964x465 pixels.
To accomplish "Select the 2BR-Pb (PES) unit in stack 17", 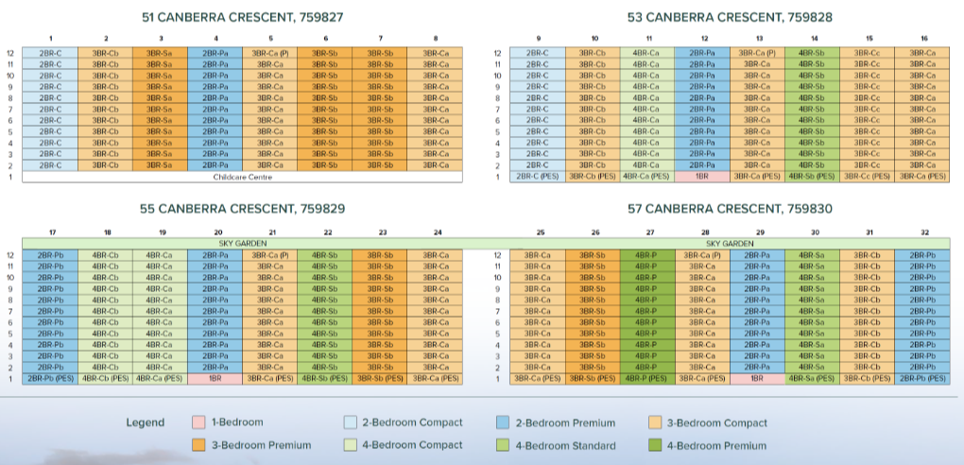I will pyautogui.click(x=50, y=378).
